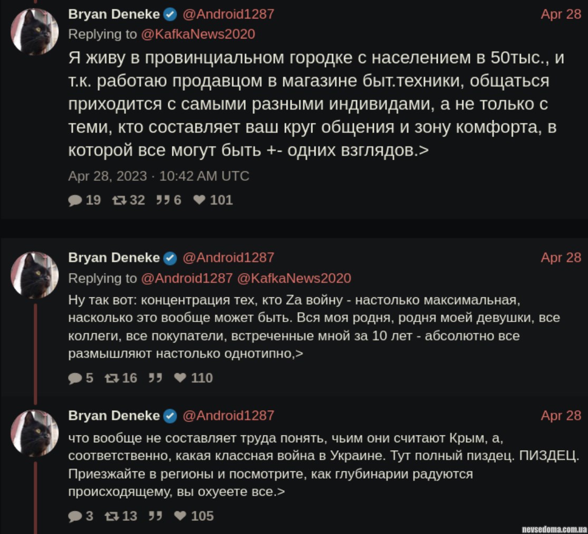Screen dimensions: 588x534
Task: Click the quote icon on the third tweet
Action: [155, 516]
